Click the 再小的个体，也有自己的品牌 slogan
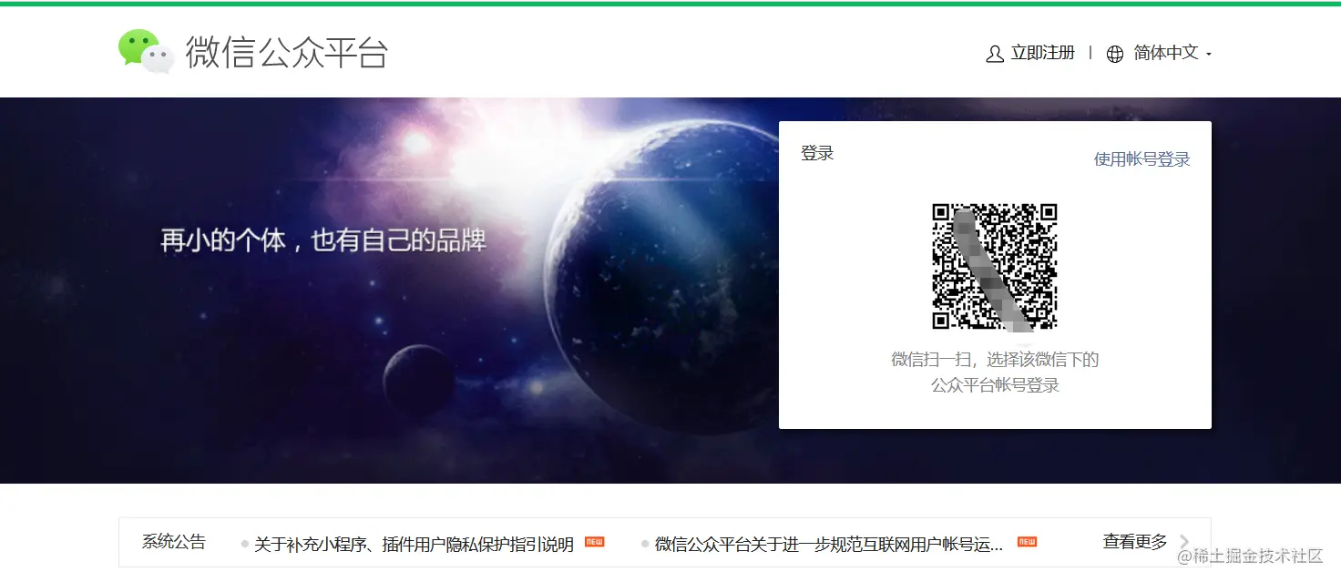Viewport: 1341px width, 582px height. pyautogui.click(x=323, y=240)
